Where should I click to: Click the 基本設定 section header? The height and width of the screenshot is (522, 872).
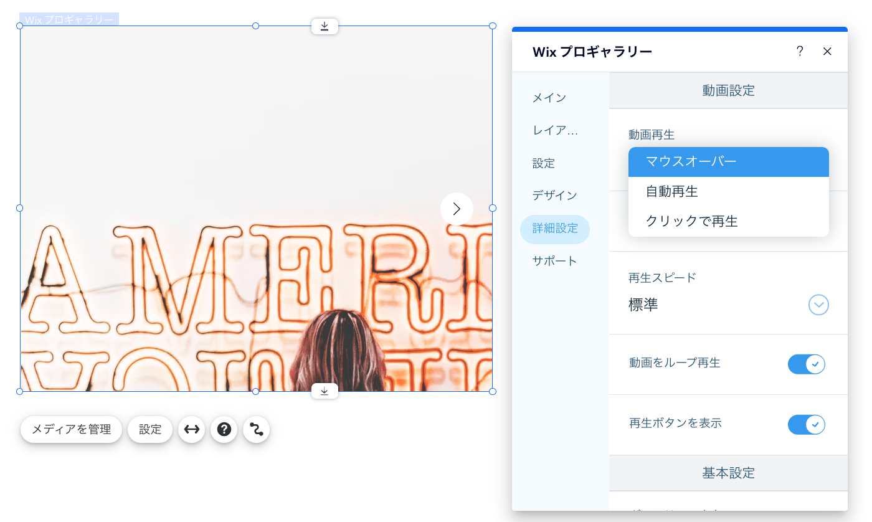pyautogui.click(x=727, y=473)
